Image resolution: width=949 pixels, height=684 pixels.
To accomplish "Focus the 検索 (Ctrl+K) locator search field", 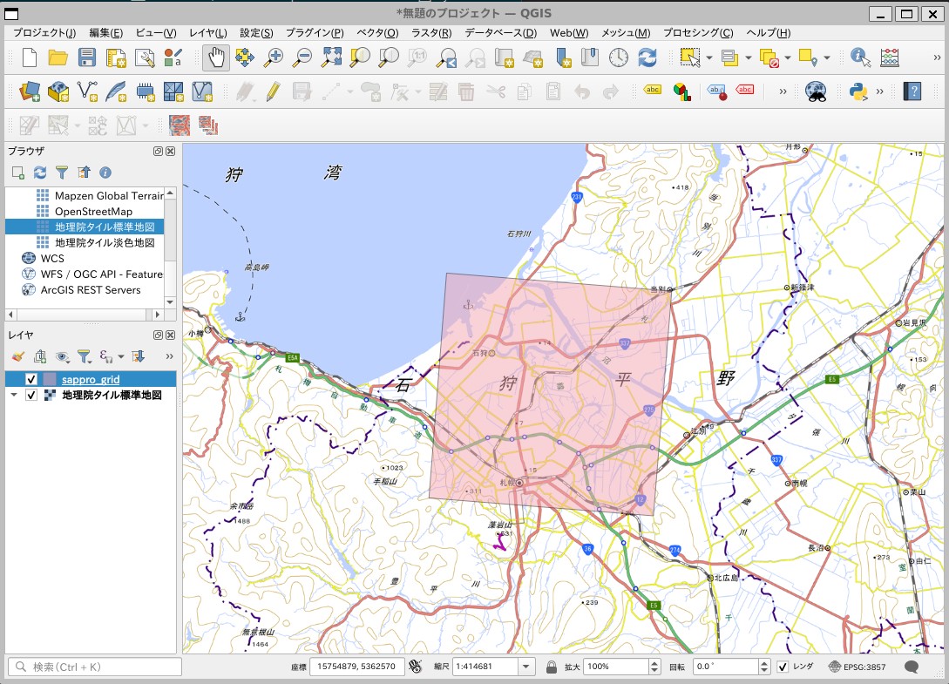I will 94,667.
